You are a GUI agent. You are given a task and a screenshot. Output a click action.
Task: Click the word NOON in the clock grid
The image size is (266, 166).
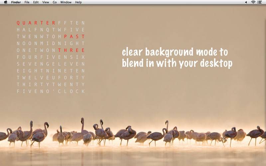pos(27,43)
